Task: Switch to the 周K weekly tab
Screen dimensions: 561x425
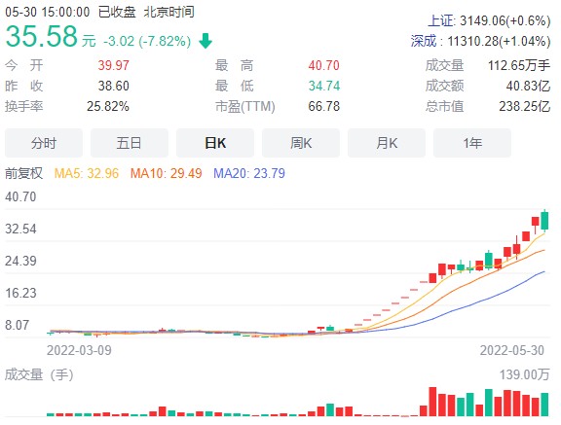Action: pyautogui.click(x=301, y=143)
